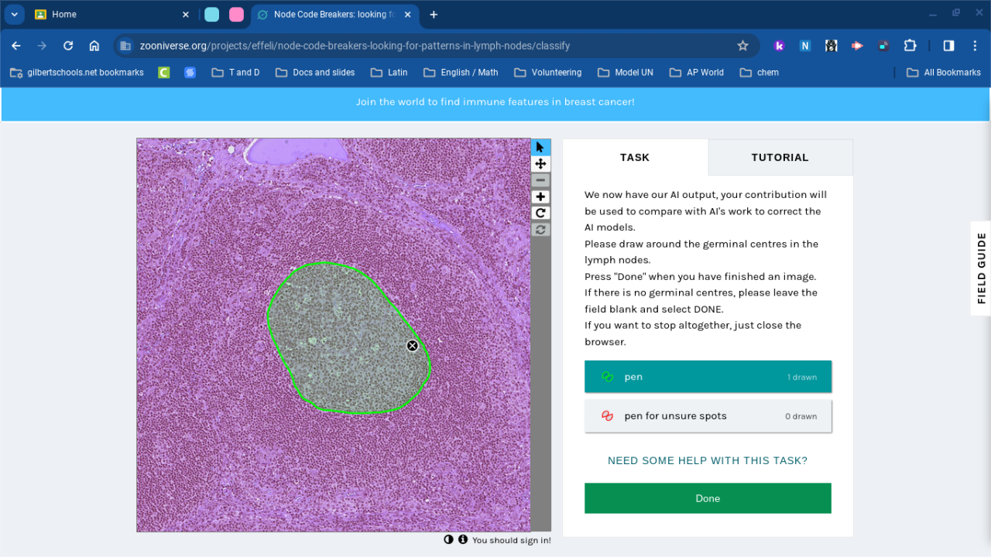Switch to the cyan pinned tab
This screenshot has width=991, height=557.
[x=211, y=15]
